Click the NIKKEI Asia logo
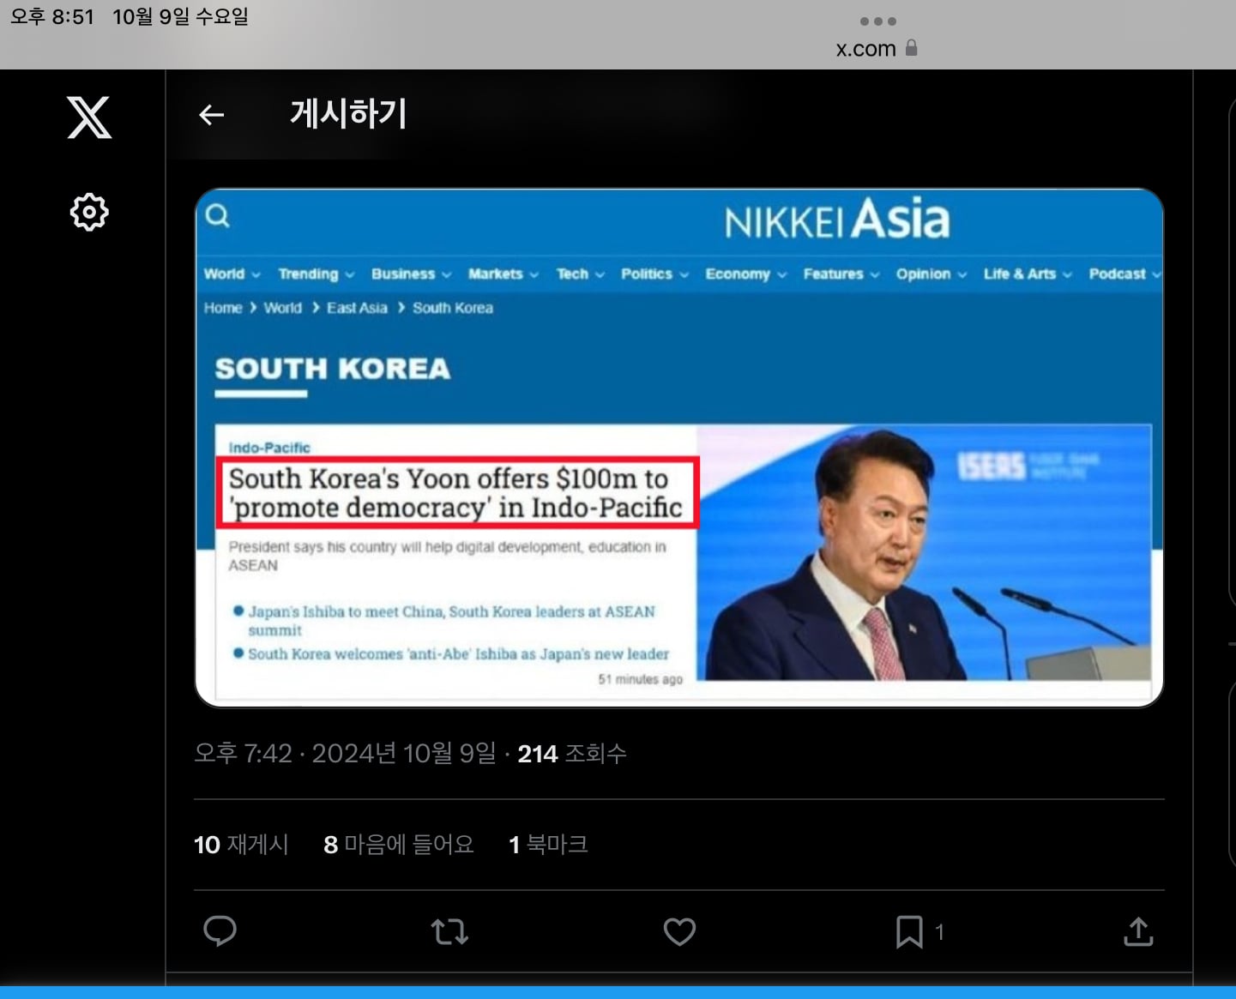 837,220
